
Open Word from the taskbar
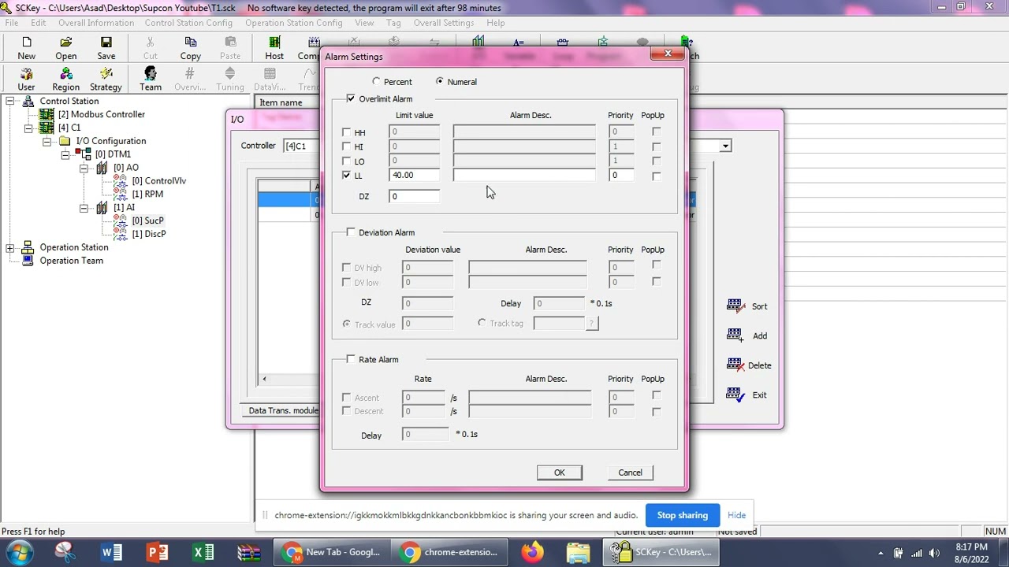(112, 553)
